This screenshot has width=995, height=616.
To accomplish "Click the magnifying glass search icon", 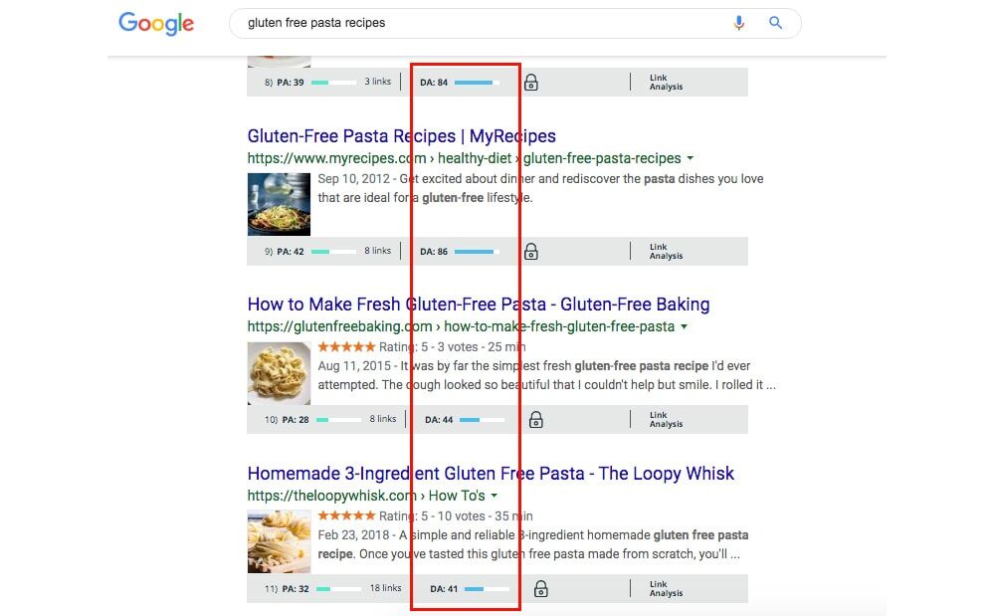I will (775, 23).
